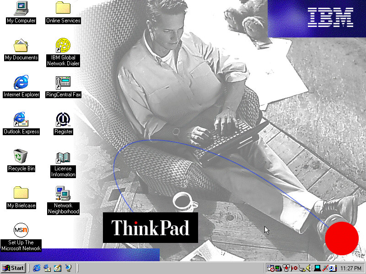Open the License Information shortcut
The height and width of the screenshot is (274, 366).
63,158
